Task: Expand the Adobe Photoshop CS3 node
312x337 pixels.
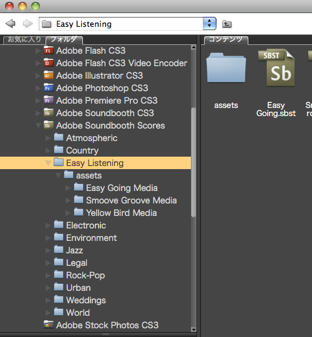Action: (x=38, y=88)
